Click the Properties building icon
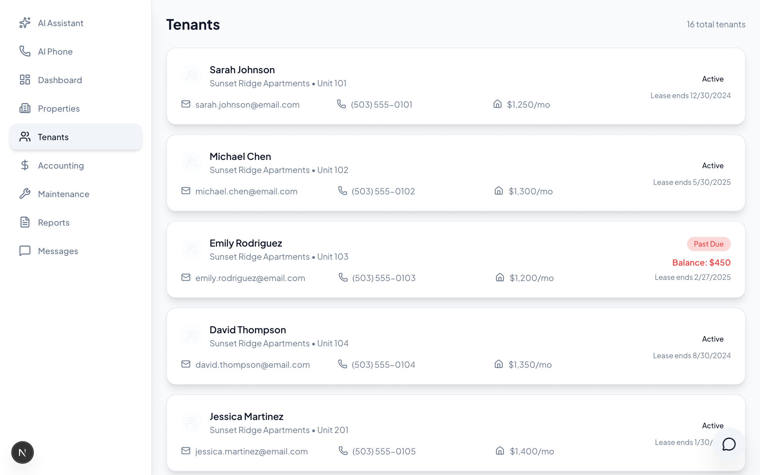 [x=25, y=108]
